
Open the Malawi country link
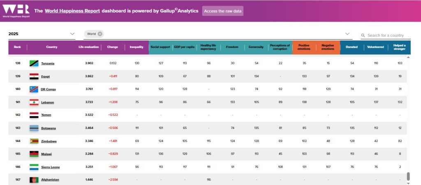coord(48,154)
